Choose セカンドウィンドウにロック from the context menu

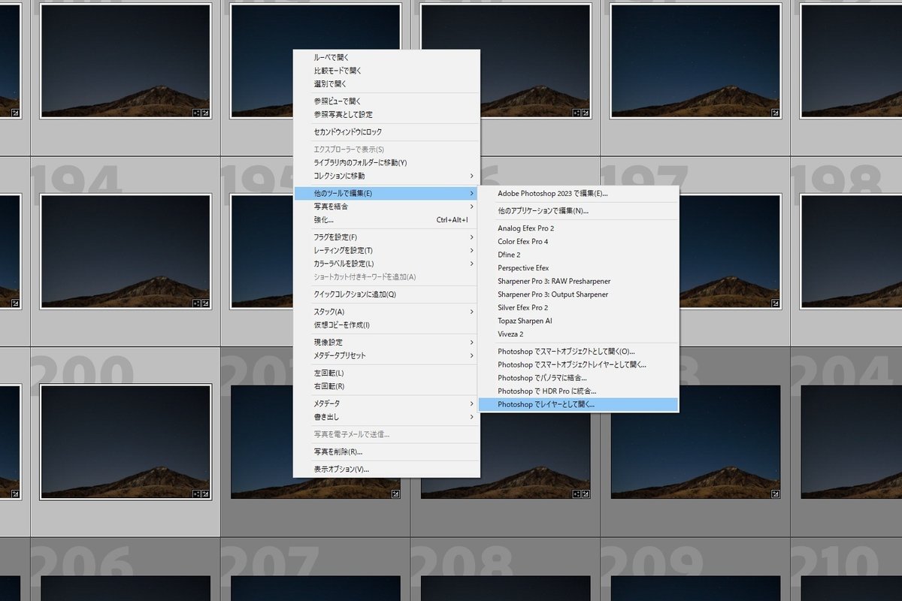386,132
